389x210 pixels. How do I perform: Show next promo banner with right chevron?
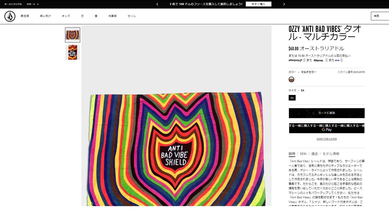point(284,4)
